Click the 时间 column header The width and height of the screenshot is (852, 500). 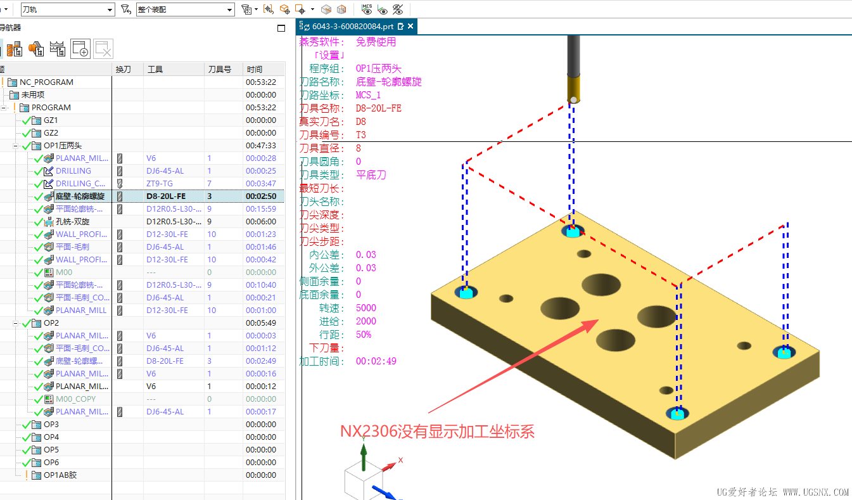[255, 69]
